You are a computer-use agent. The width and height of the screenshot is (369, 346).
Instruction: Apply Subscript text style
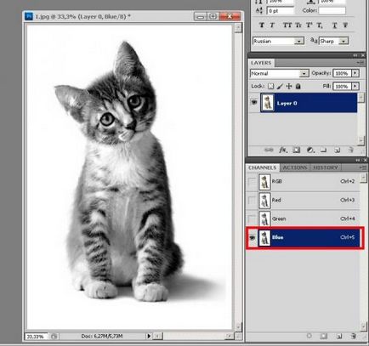(320, 26)
